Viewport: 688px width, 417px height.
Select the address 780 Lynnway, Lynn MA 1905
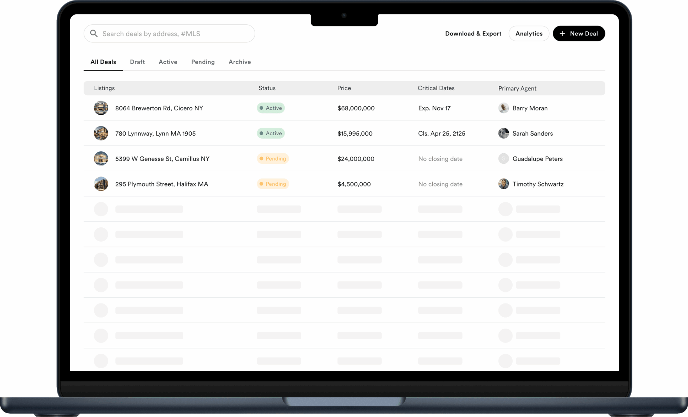155,133
